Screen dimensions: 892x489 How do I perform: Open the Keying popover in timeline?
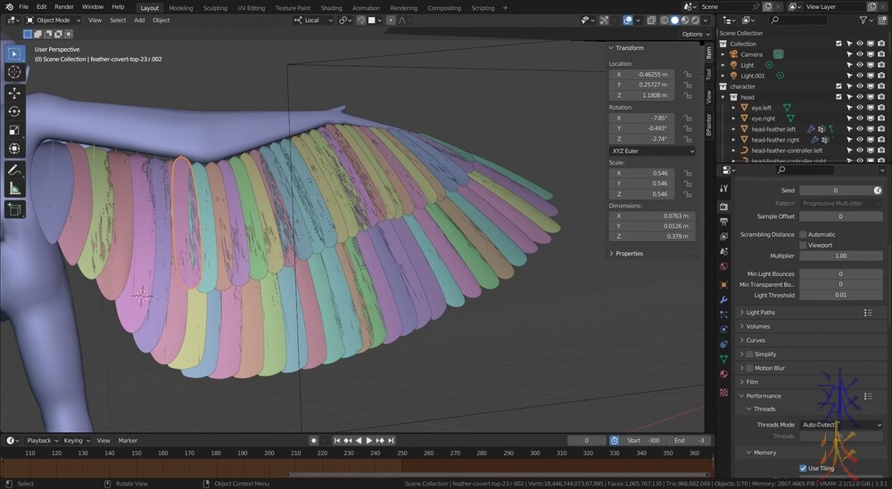coord(75,441)
